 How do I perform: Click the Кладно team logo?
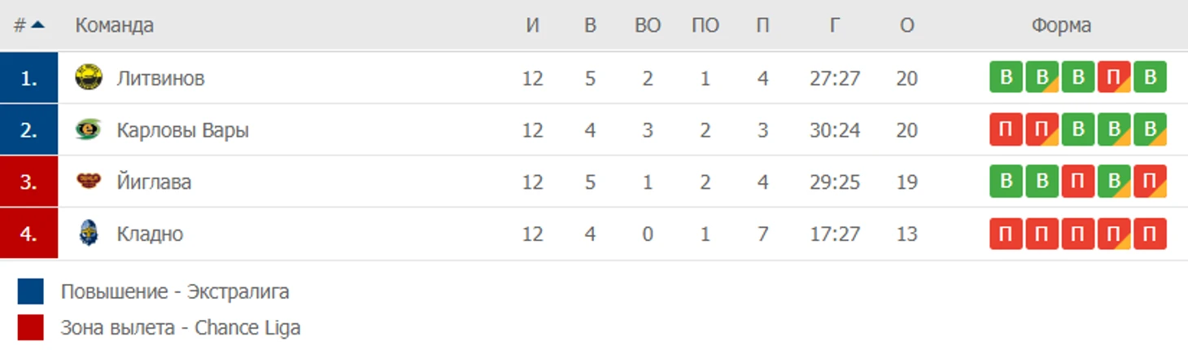[89, 234]
